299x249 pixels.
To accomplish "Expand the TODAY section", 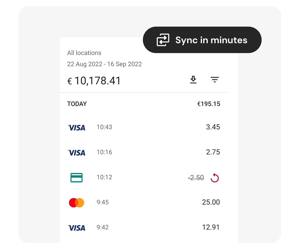I will (77, 104).
